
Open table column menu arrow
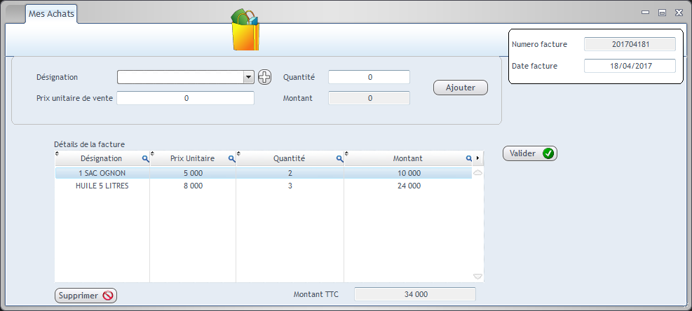[478, 158]
